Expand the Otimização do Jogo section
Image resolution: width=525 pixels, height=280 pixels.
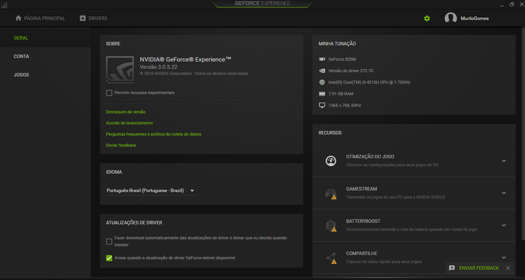point(504,161)
